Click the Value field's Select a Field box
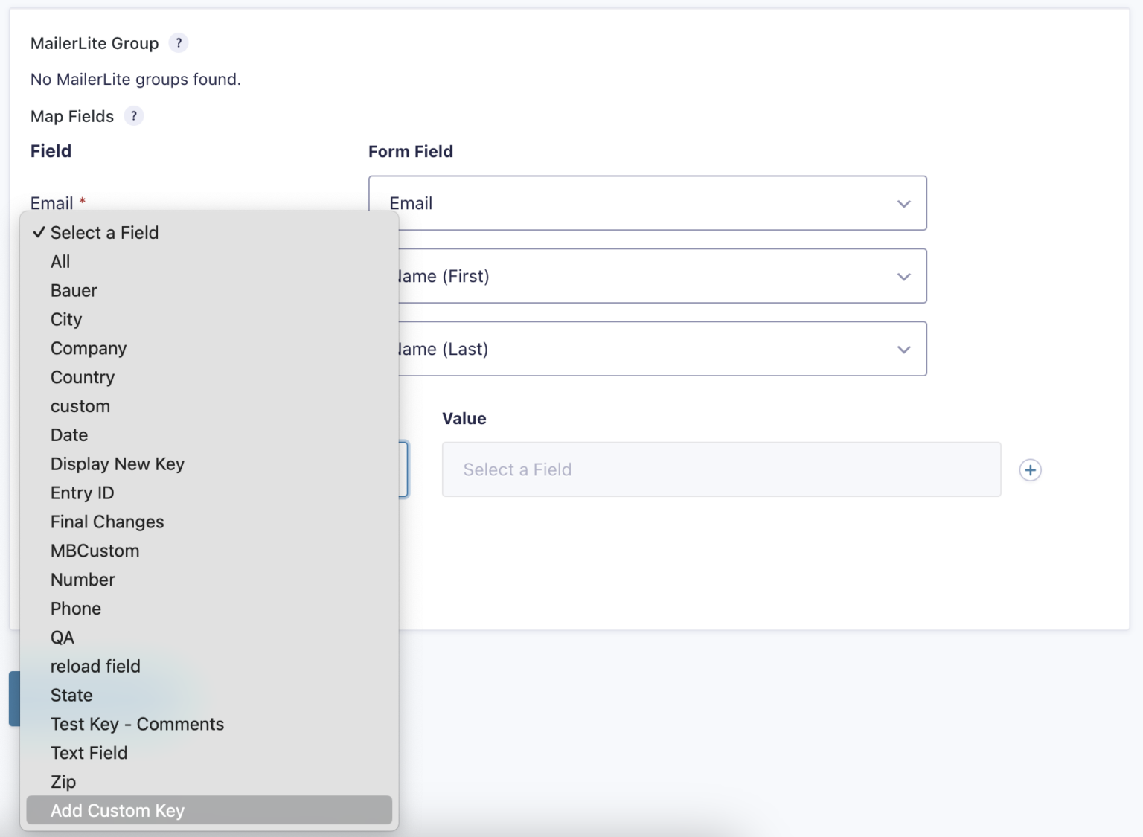 click(x=720, y=469)
